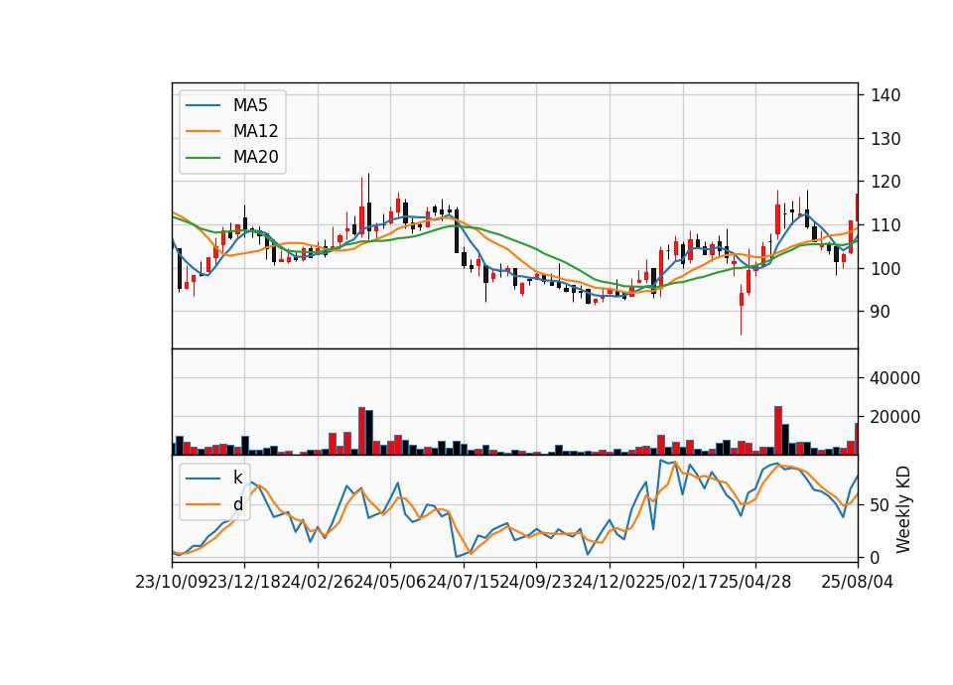
Task: Click the orange MA12 legend line sample
Action: click(203, 131)
